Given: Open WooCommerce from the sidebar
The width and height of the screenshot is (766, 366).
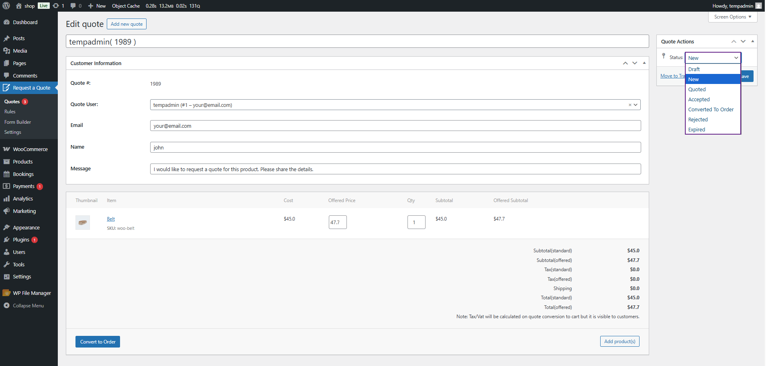Looking at the screenshot, I should click(30, 149).
